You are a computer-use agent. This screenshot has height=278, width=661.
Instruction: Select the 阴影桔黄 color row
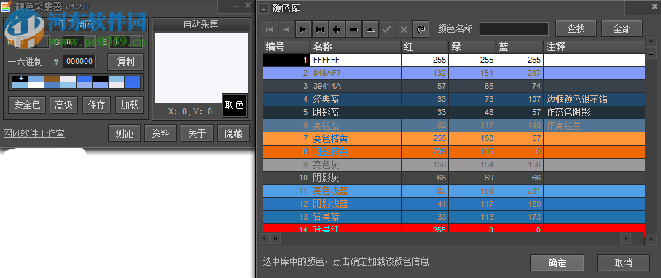454,151
